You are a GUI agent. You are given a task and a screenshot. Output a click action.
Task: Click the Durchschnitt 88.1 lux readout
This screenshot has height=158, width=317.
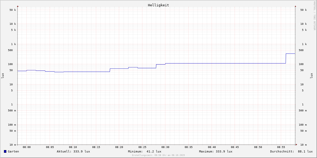coord(291,151)
